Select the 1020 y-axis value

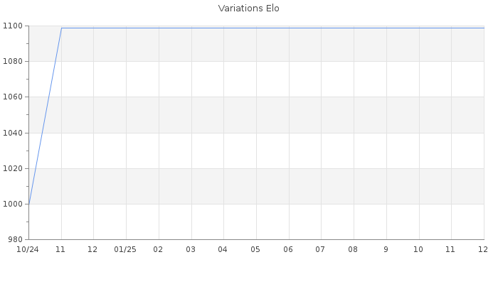(13, 168)
